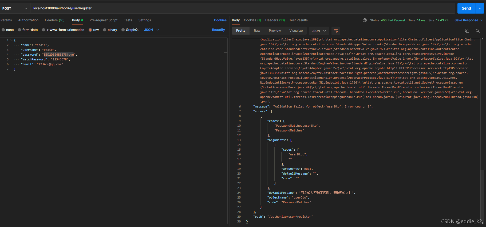Image resolution: width=486 pixels, height=227 pixels.
Task: Click the response search magnifier icon
Action: 478,31
